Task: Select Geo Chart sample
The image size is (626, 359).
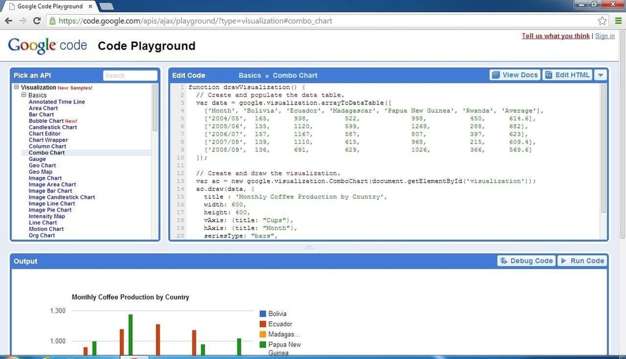Action: click(42, 165)
